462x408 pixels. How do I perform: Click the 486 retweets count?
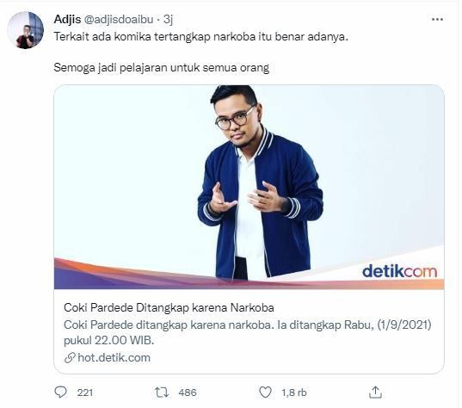coord(188,393)
